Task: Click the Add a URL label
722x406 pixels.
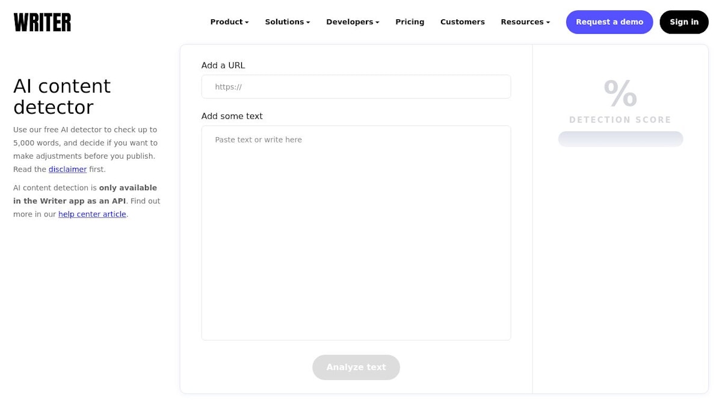Action: point(223,66)
